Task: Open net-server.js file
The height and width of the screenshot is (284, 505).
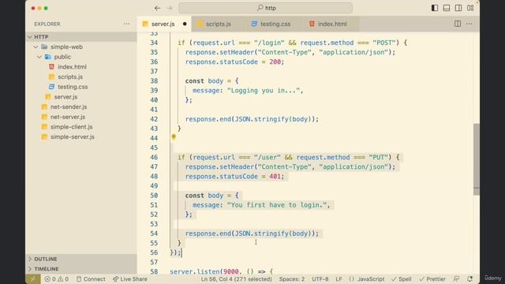Action: [x=68, y=117]
